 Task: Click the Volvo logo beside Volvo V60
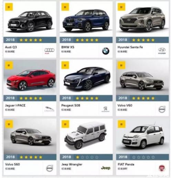(162, 109)
